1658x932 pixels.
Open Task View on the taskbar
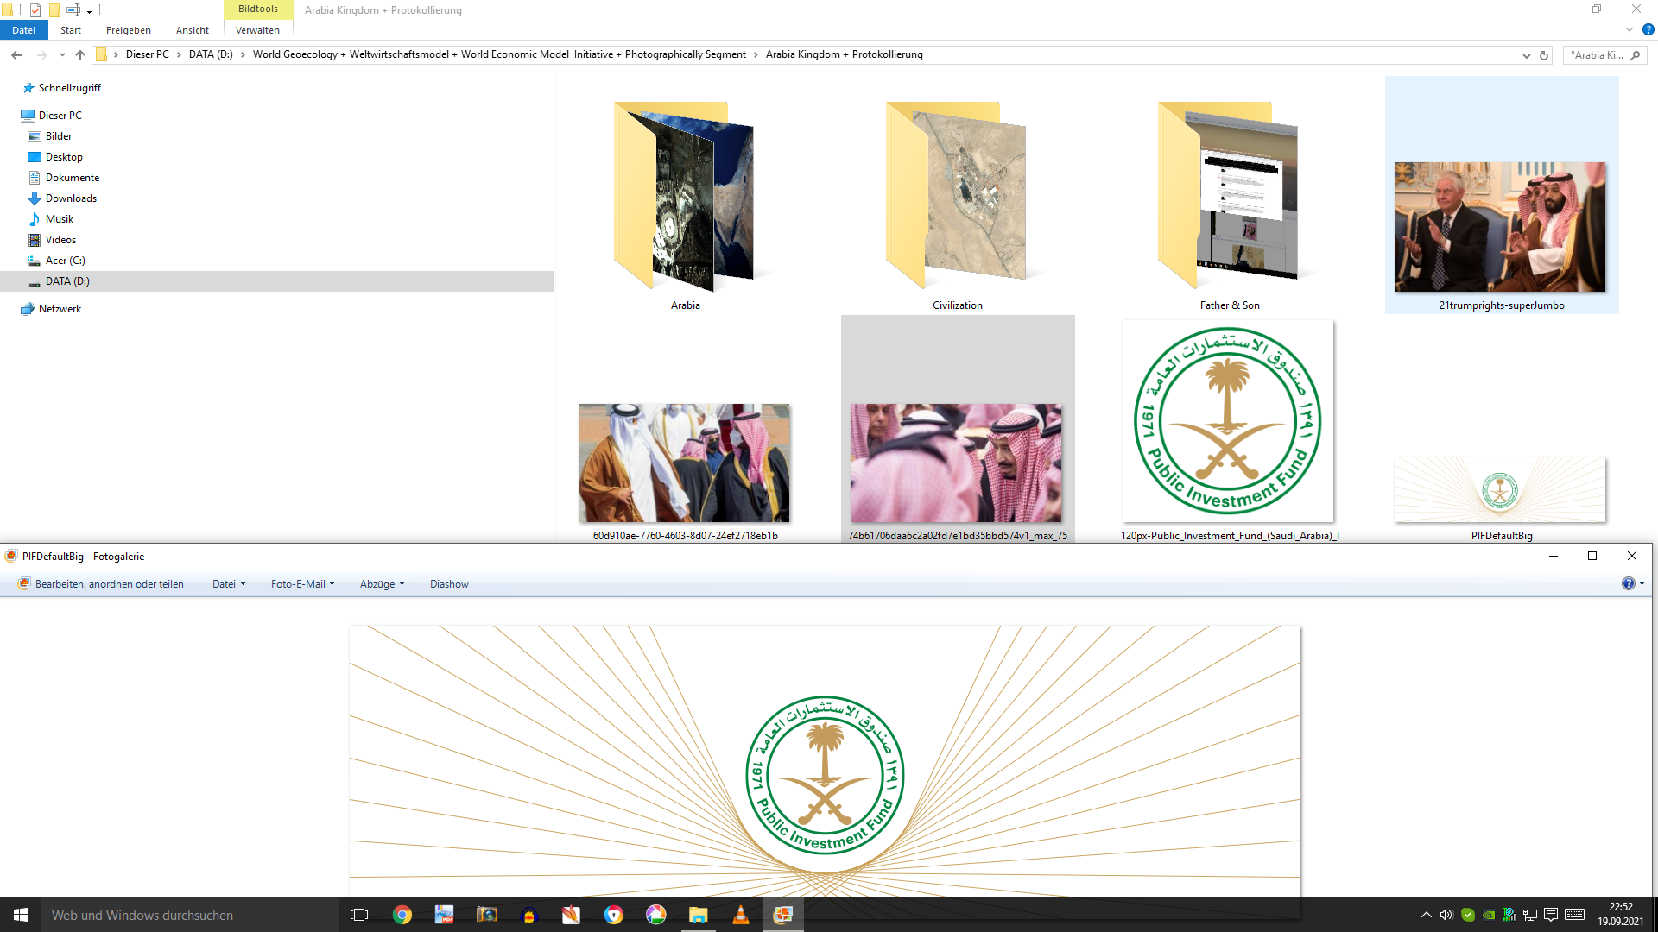click(359, 915)
